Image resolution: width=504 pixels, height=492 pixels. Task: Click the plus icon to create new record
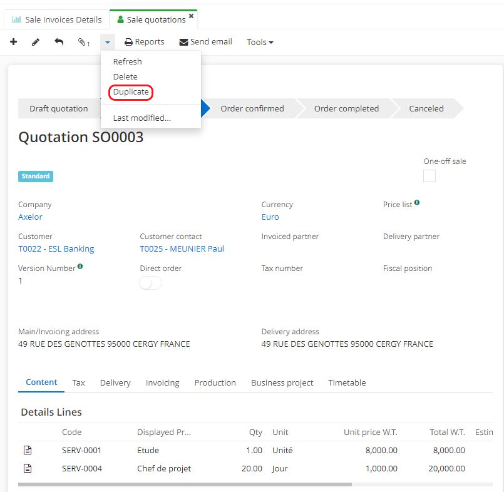pyautogui.click(x=13, y=42)
